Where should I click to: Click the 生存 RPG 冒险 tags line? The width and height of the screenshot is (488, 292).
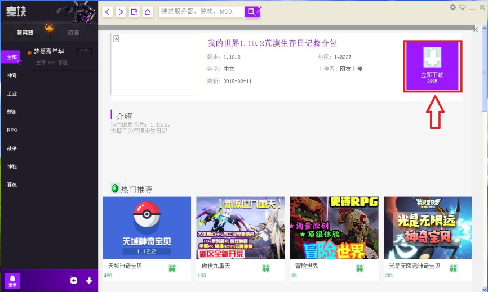pyautogui.click(x=56, y=62)
